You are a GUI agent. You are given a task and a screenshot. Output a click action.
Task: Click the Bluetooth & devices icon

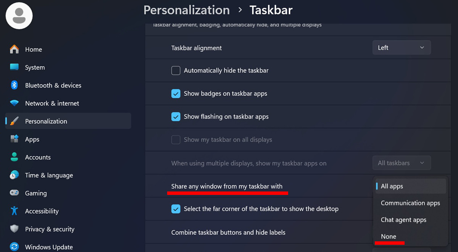15,85
